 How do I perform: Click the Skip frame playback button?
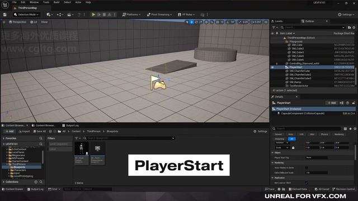pyautogui.click(x=99, y=15)
